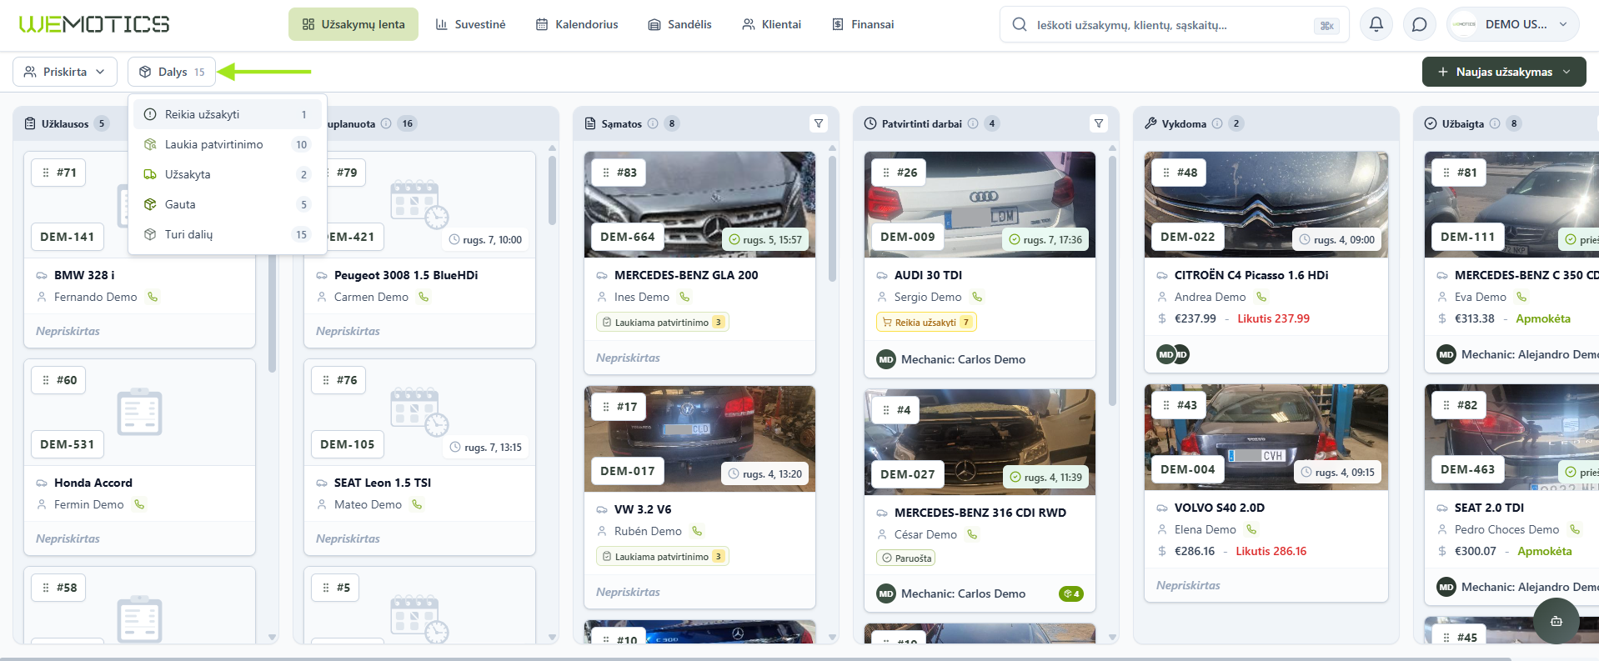This screenshot has height=661, width=1599.
Task: Open the floating assistant robot button
Action: (1556, 621)
